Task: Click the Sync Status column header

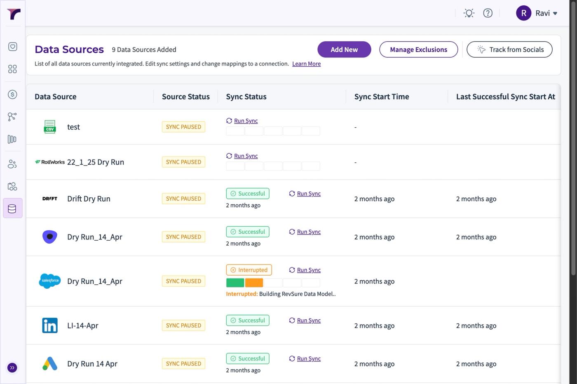Action: click(246, 97)
